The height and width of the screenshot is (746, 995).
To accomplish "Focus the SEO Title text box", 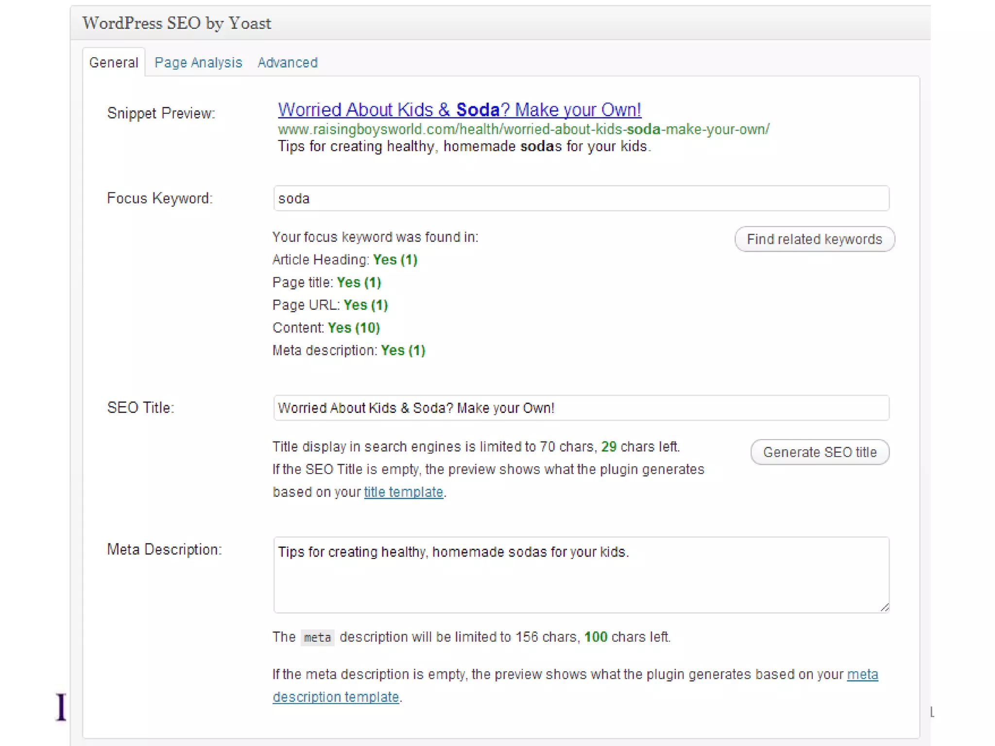I will click(x=581, y=408).
